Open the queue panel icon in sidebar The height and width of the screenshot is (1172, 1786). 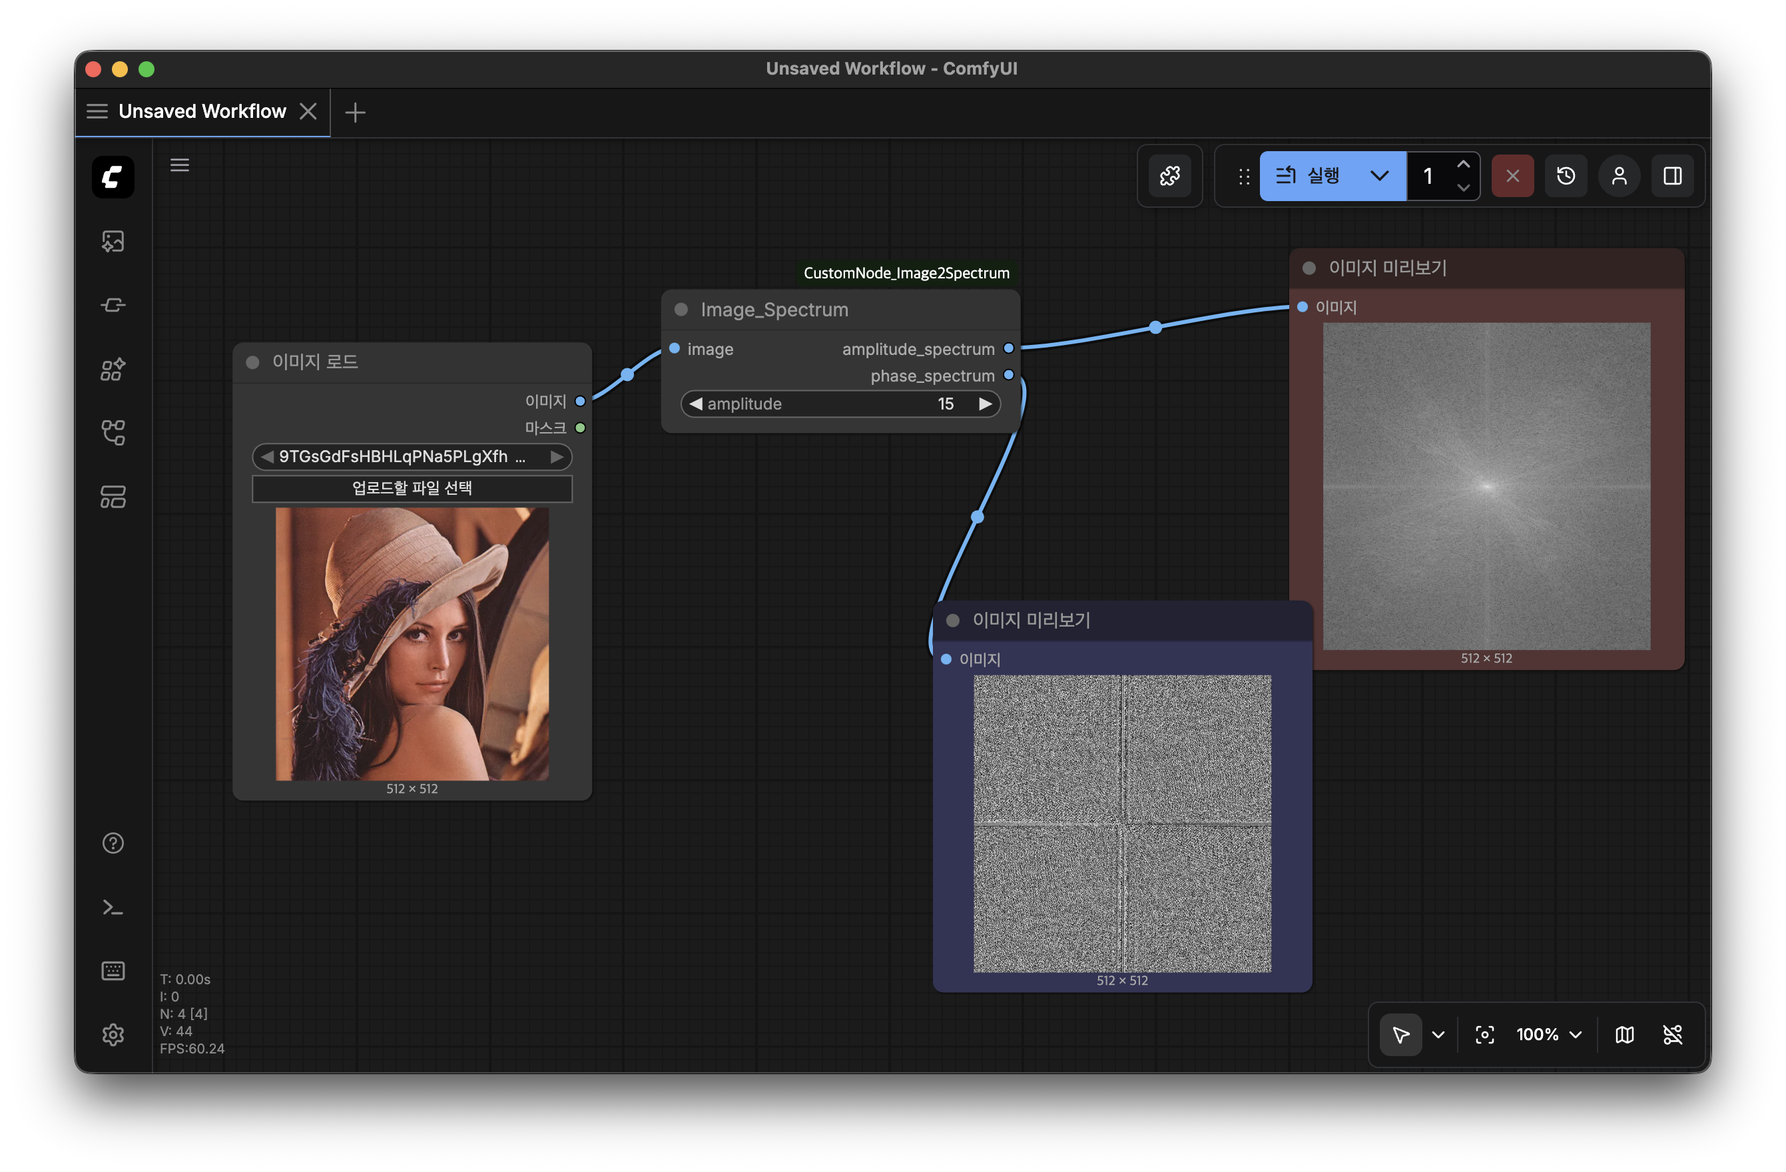click(x=113, y=304)
